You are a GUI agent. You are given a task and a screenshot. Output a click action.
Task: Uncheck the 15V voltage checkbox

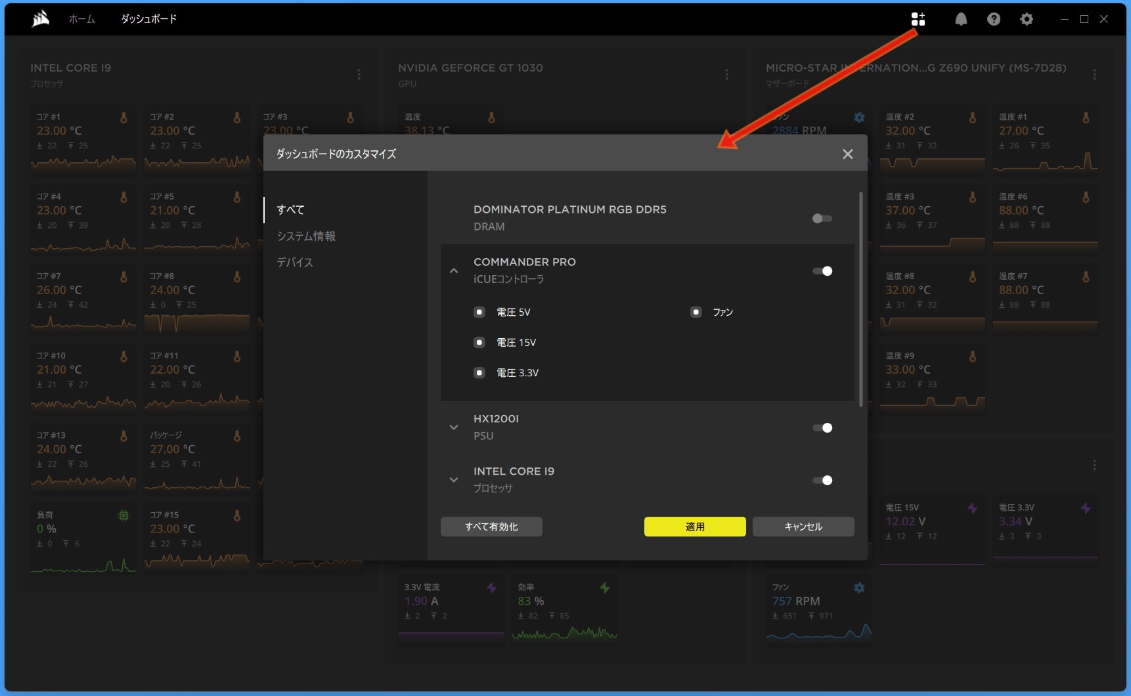pyautogui.click(x=479, y=342)
